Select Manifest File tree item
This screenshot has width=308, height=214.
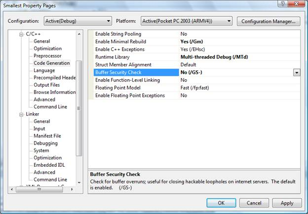pos(47,136)
